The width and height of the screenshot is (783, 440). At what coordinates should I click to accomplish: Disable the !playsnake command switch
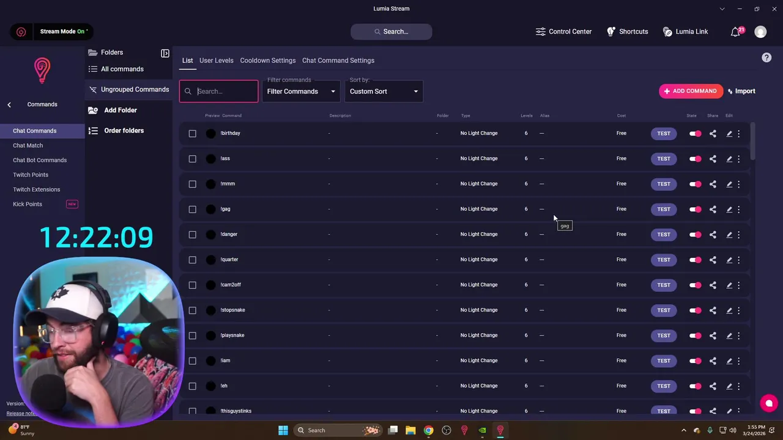696,335
